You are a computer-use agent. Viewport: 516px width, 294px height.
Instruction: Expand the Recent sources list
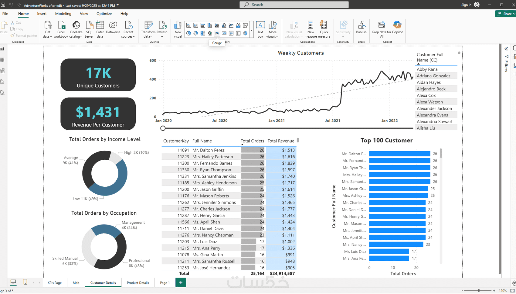[x=128, y=29]
